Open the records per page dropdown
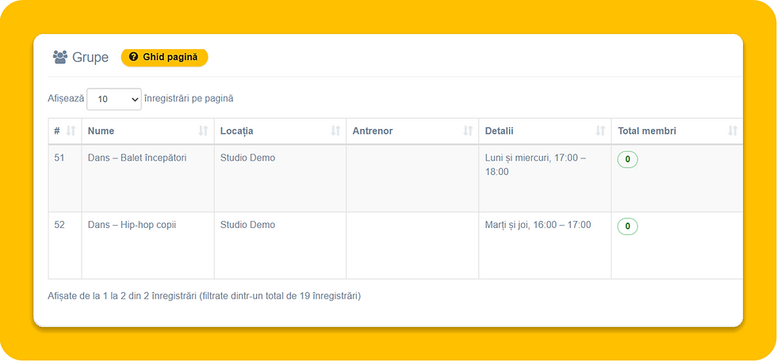The height and width of the screenshot is (361, 777). [x=114, y=99]
